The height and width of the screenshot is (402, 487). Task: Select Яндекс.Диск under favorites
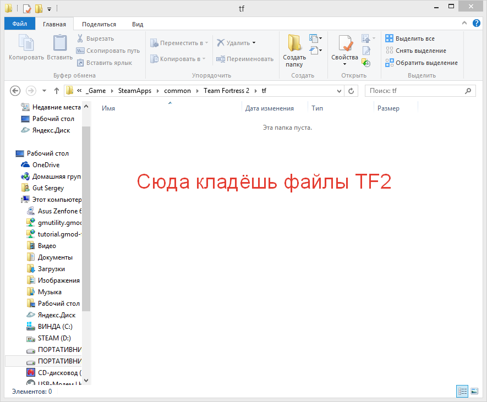point(45,130)
